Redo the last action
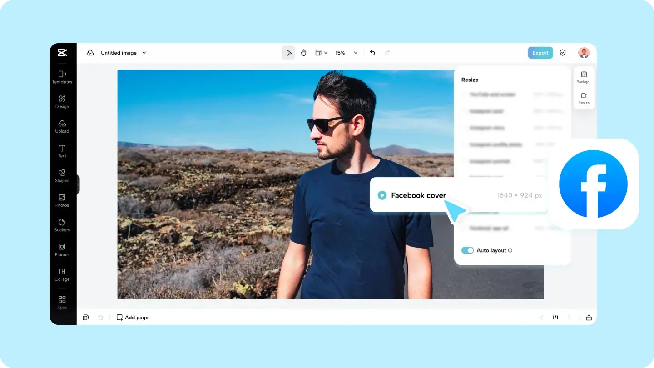Screen dimensions: 654x368 point(387,53)
